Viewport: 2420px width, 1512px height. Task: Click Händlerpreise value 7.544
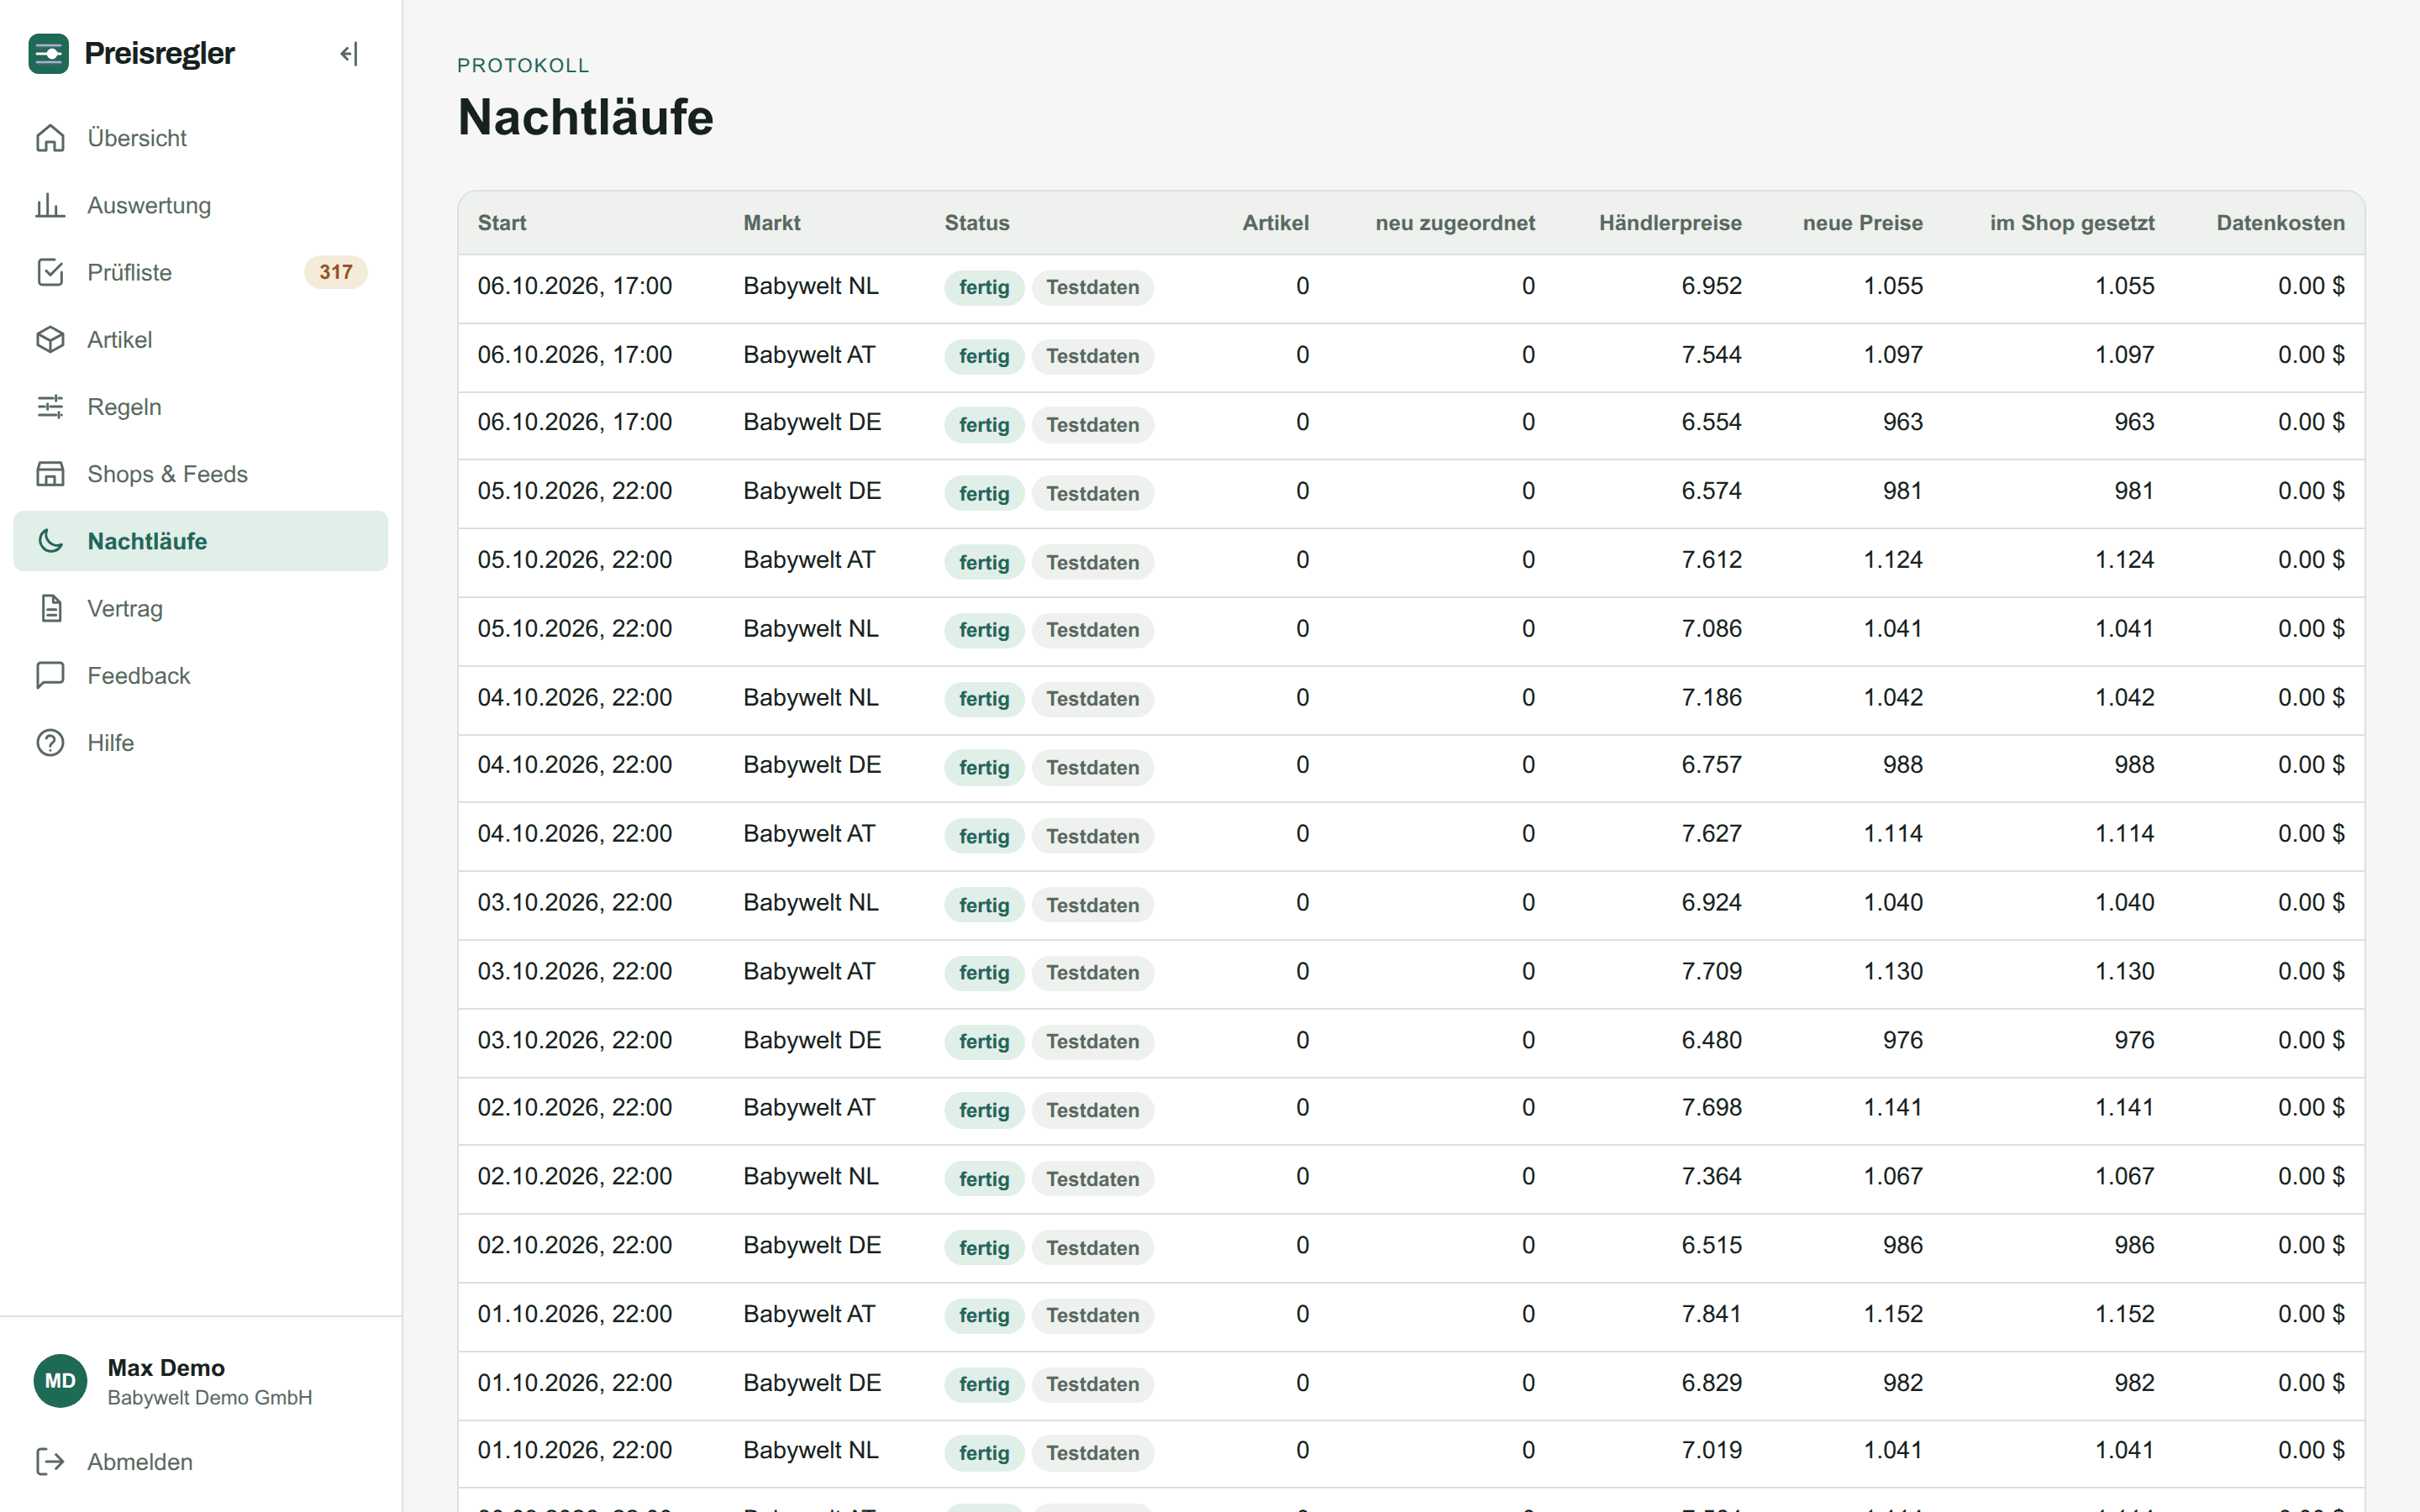[1711, 355]
